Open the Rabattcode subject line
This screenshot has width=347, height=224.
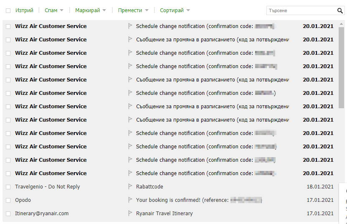[x=149, y=186]
